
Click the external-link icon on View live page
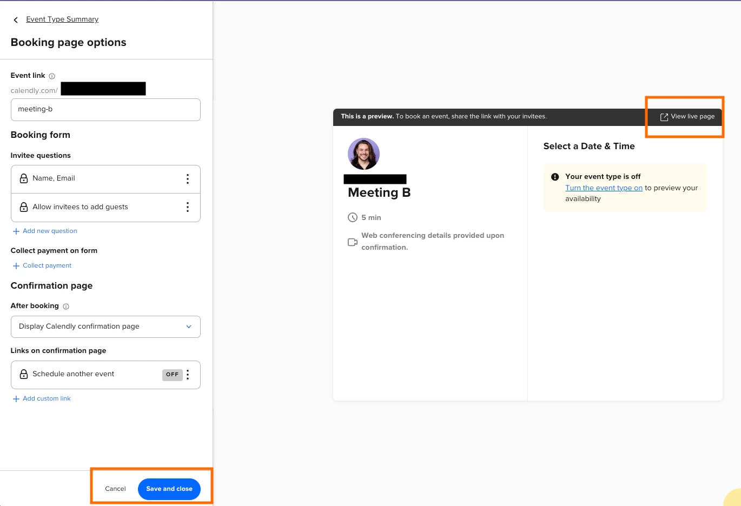click(664, 116)
